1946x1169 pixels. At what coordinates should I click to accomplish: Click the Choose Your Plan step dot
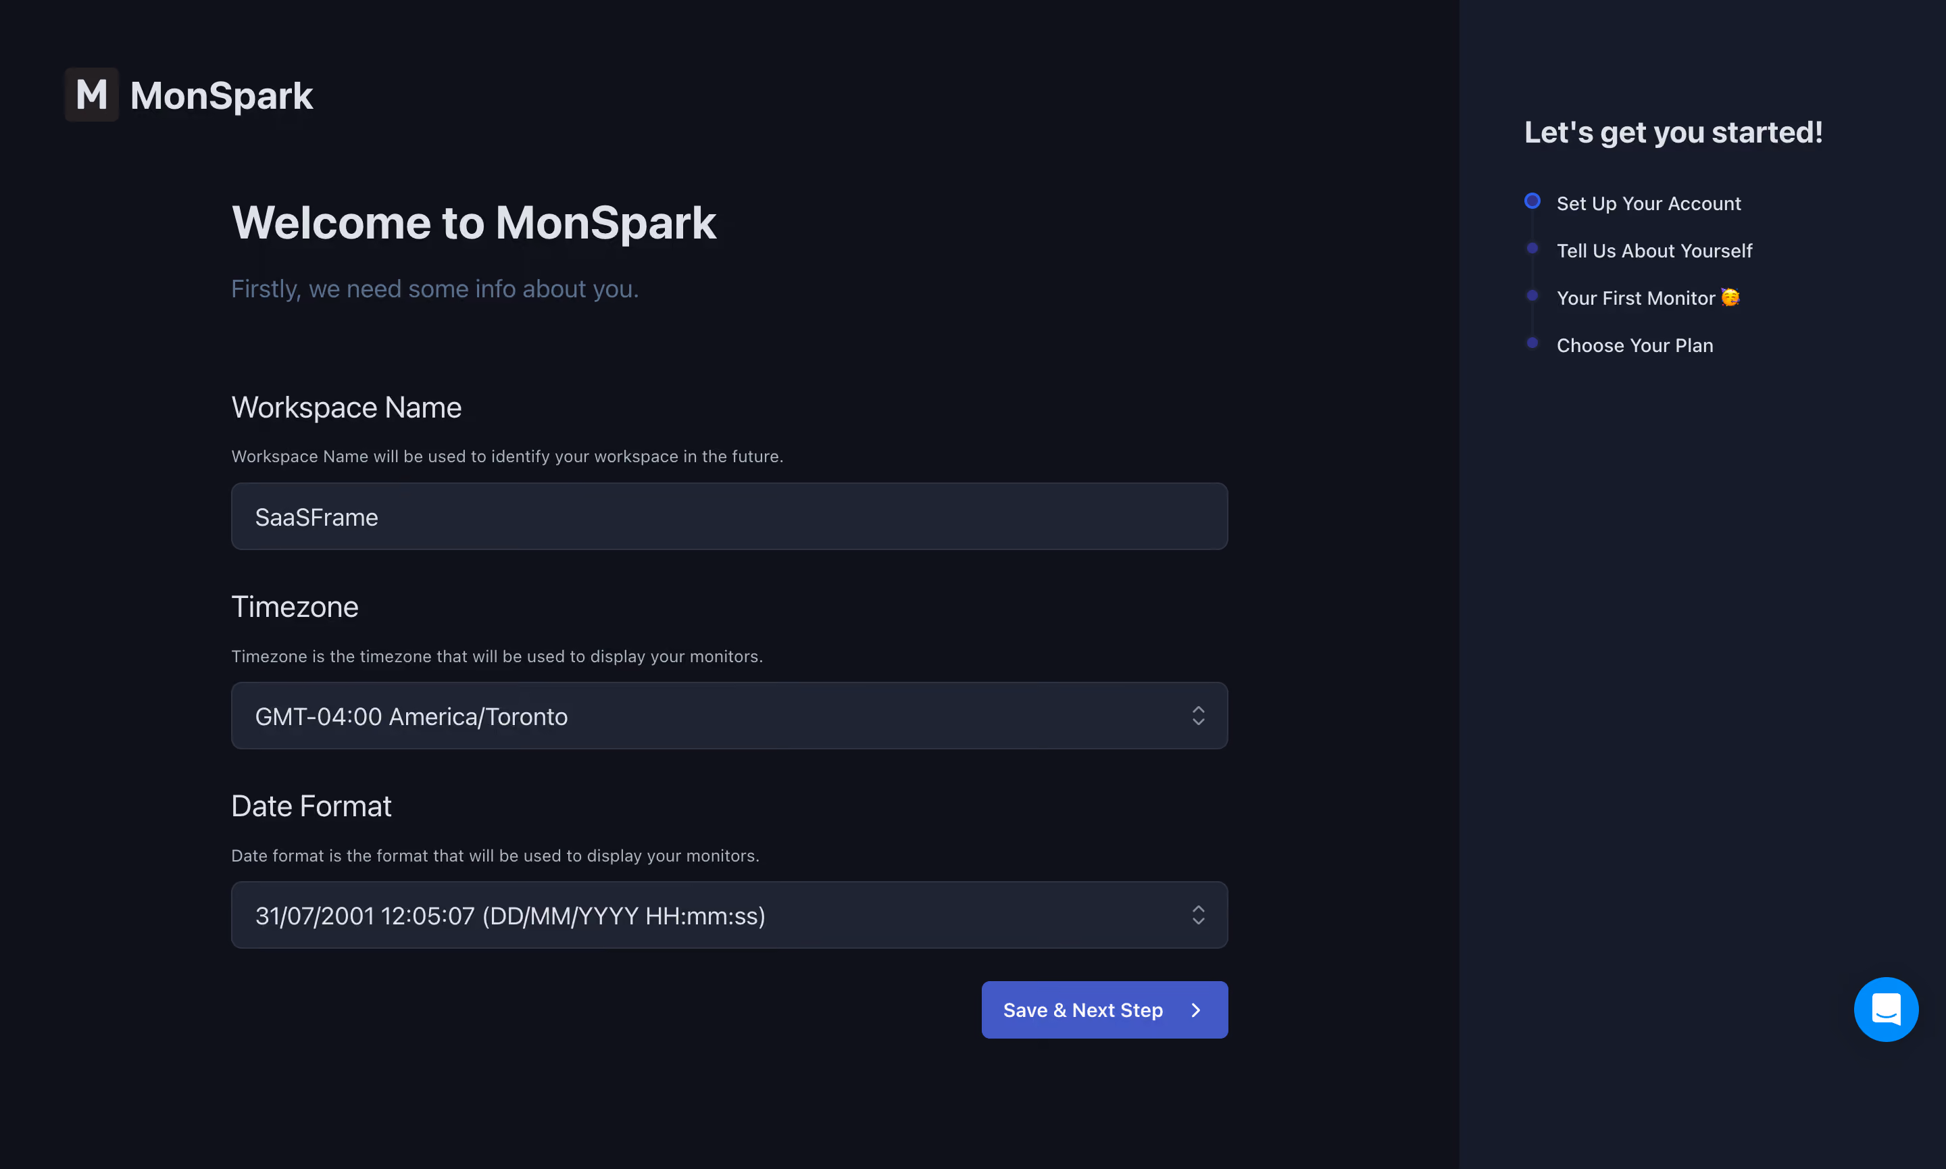(x=1532, y=343)
